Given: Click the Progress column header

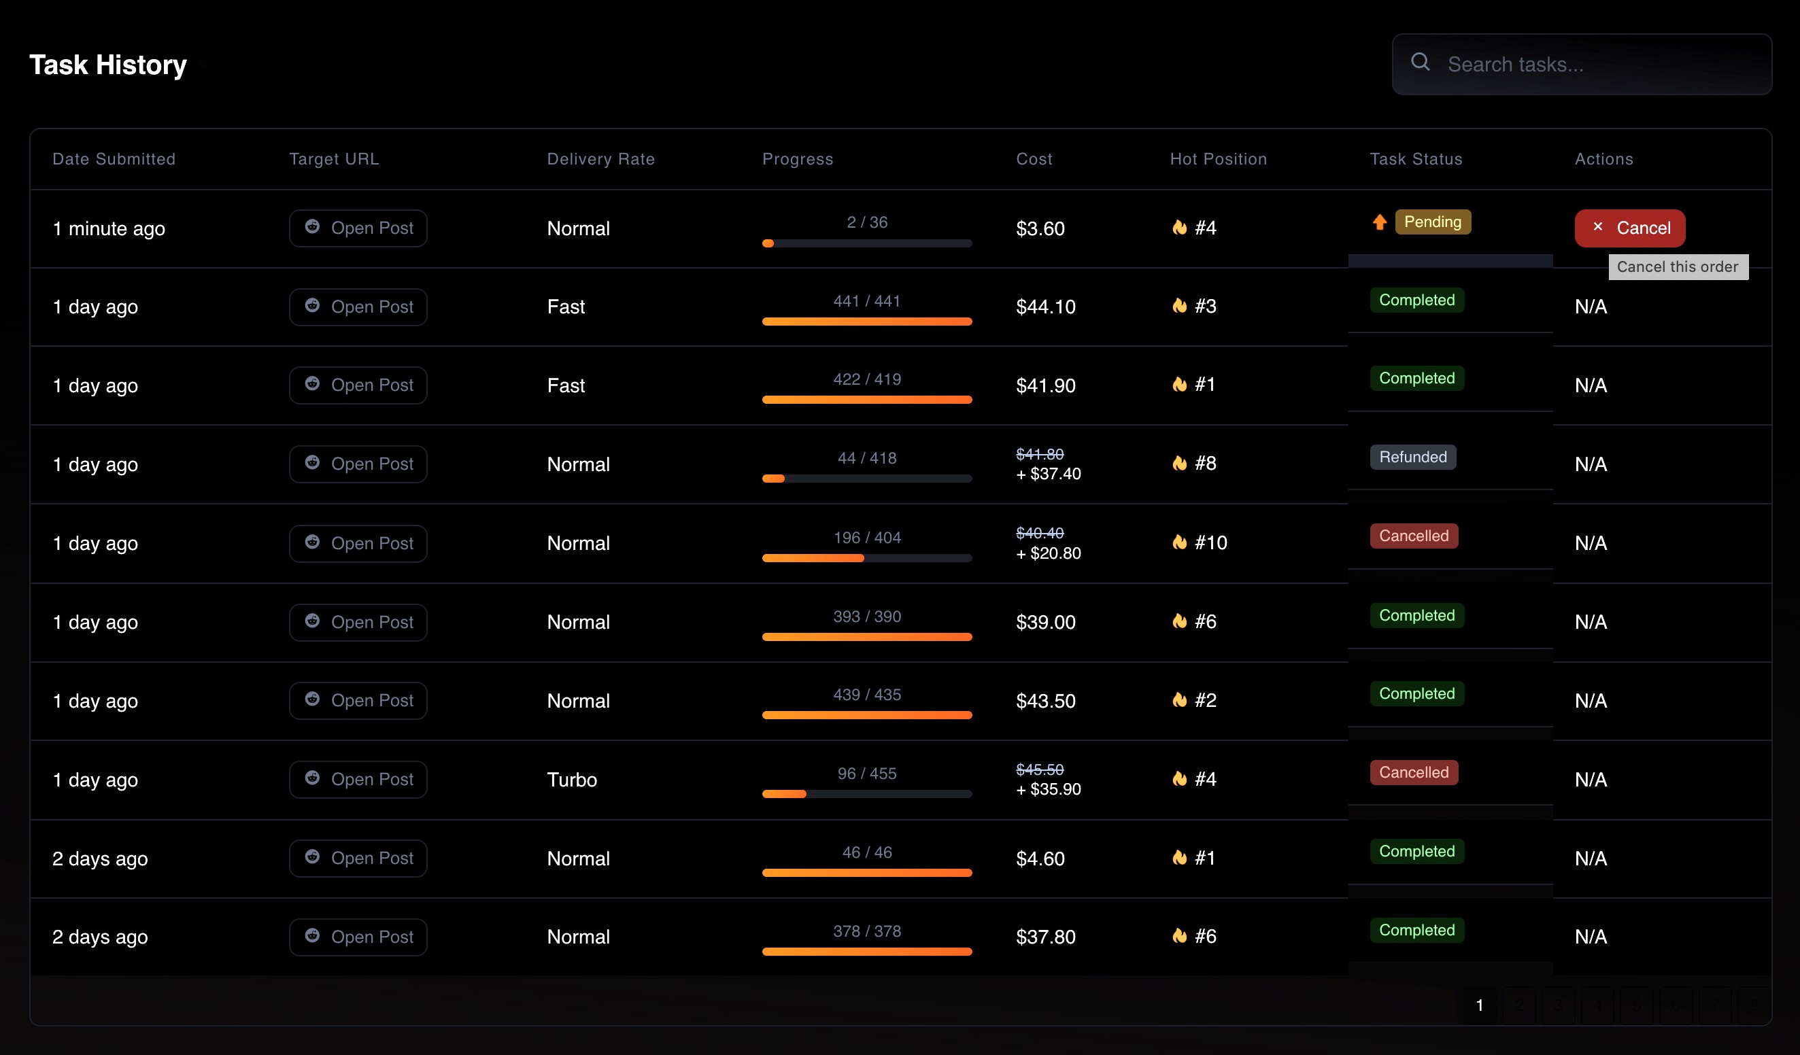Looking at the screenshot, I should tap(797, 159).
